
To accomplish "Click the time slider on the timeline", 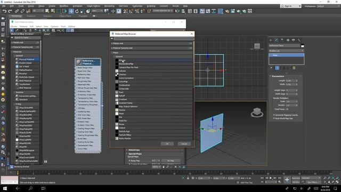I will pyautogui.click(x=18, y=173).
